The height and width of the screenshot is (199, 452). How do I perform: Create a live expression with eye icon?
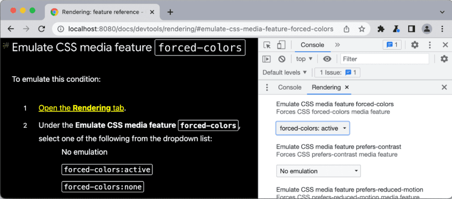(x=327, y=59)
